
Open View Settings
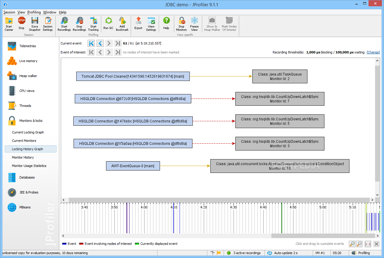click(x=151, y=24)
